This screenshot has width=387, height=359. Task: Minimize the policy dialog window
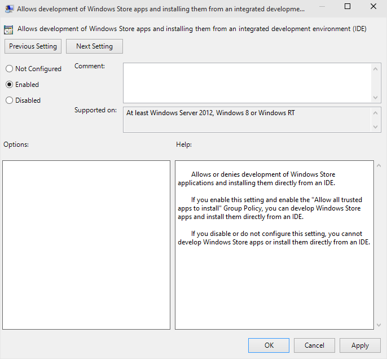point(322,6)
